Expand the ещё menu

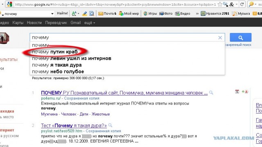click(x=90, y=23)
